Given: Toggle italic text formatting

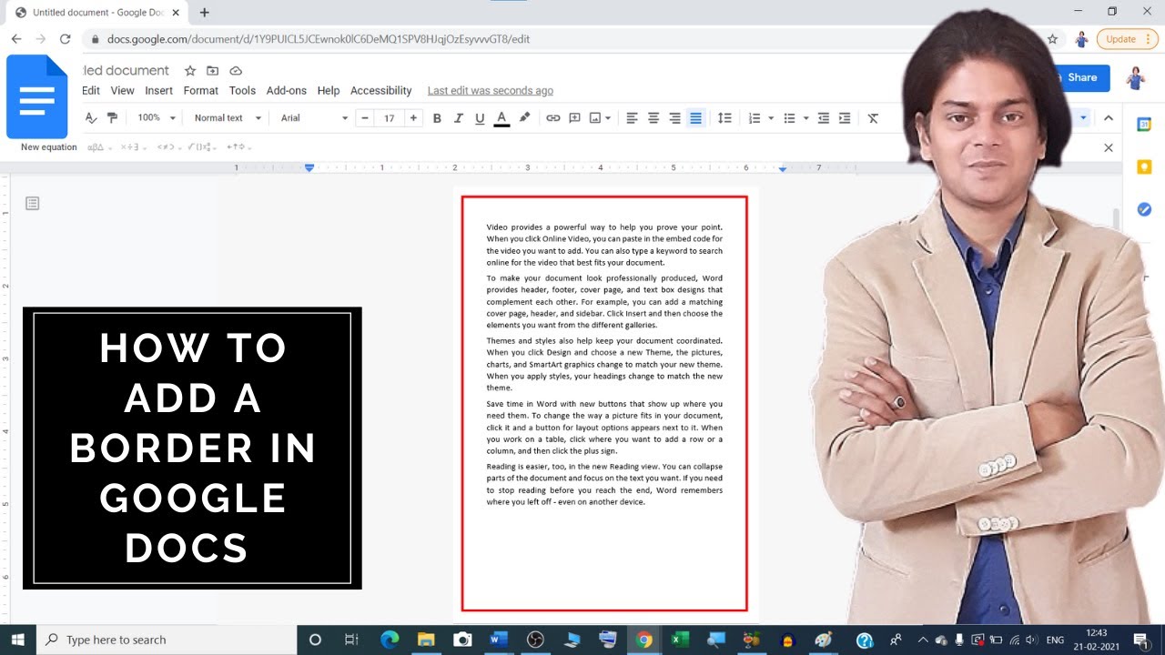Looking at the screenshot, I should click(x=458, y=118).
